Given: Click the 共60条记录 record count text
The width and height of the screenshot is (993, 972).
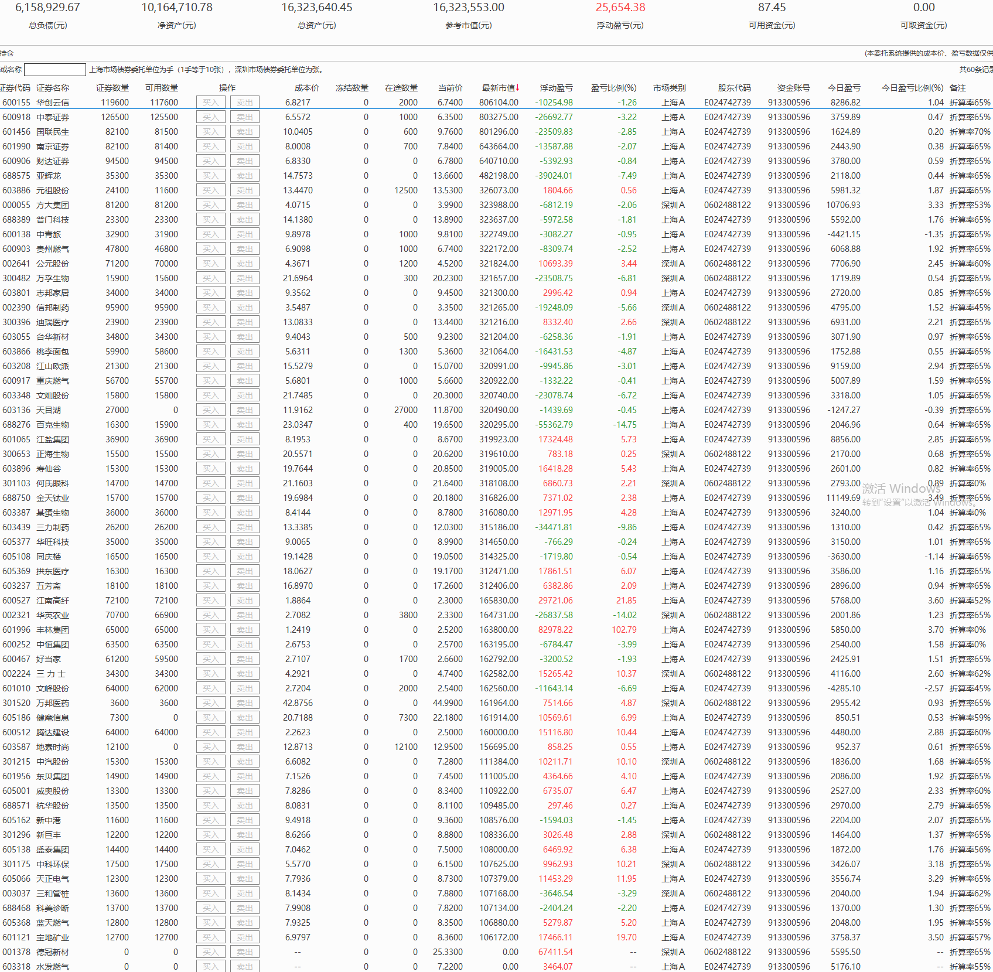Looking at the screenshot, I should [x=976, y=70].
